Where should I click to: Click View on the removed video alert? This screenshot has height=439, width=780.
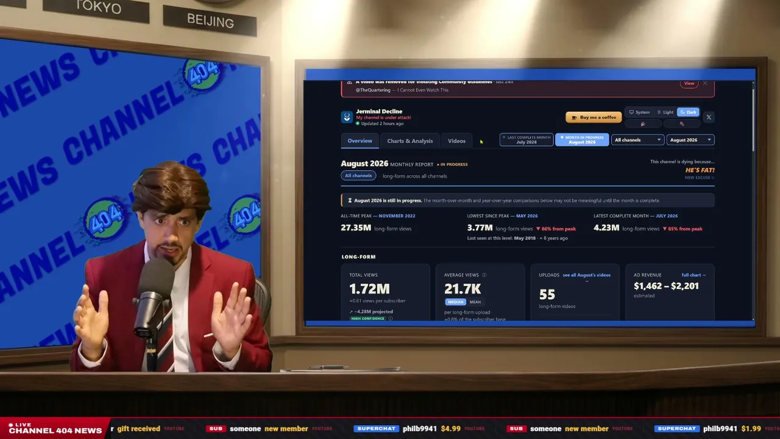click(x=689, y=84)
